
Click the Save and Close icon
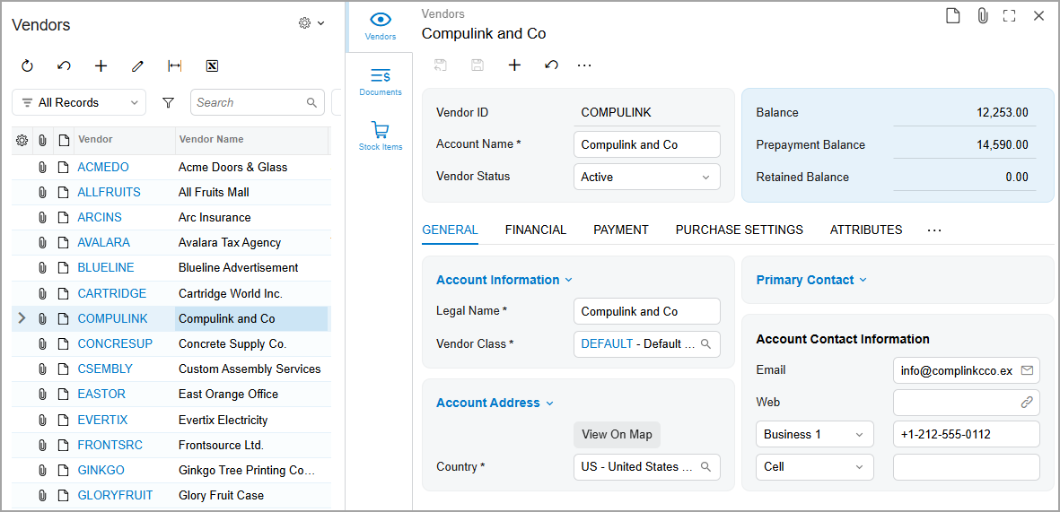(x=441, y=65)
